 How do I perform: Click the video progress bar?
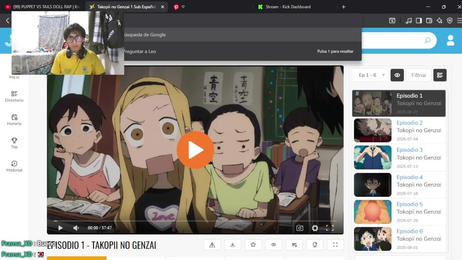click(195, 221)
